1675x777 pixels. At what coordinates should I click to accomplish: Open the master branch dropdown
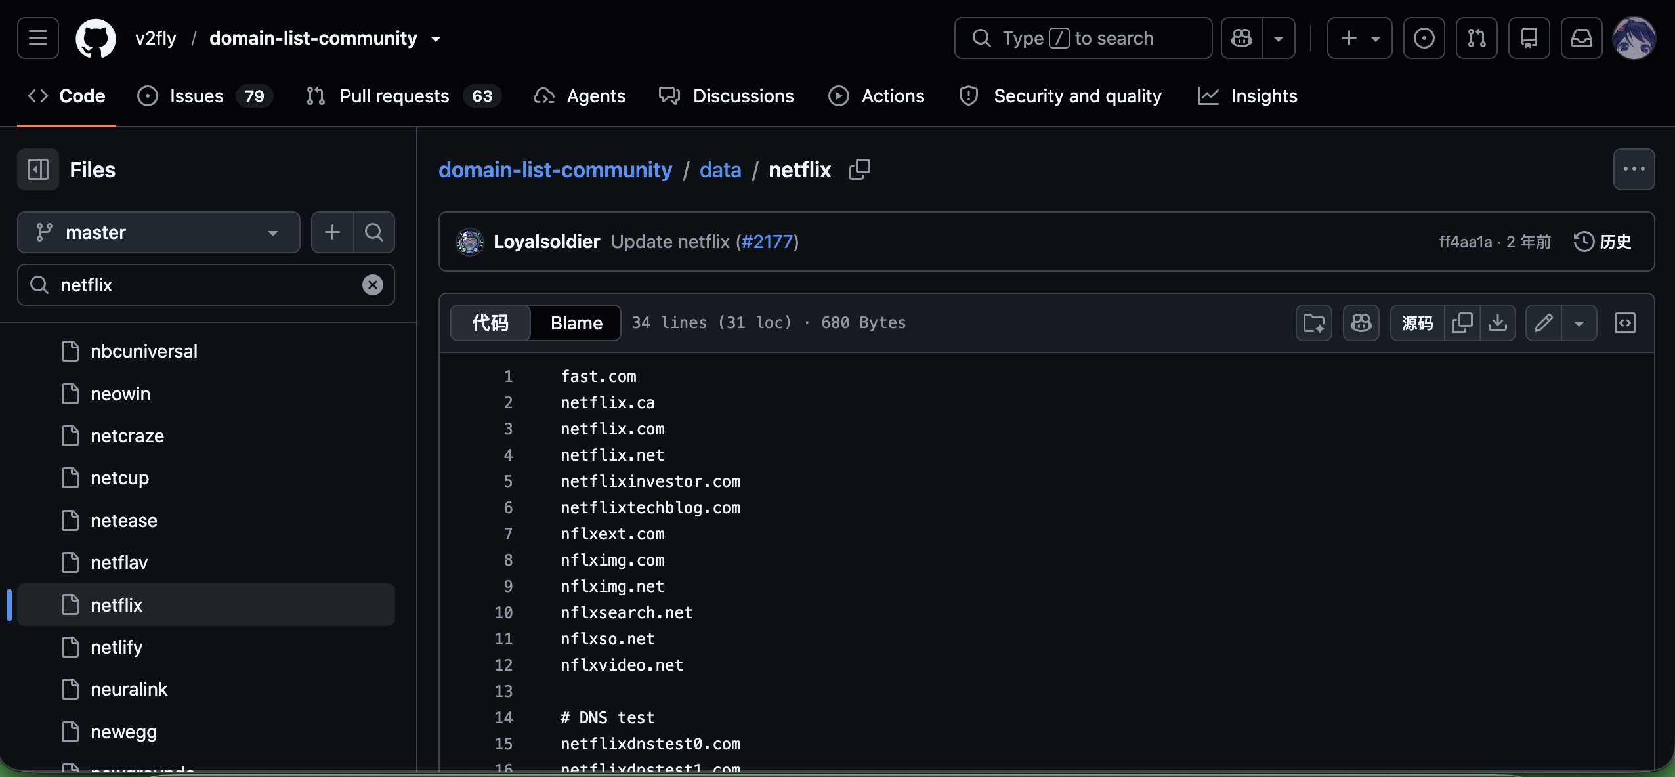pos(159,232)
